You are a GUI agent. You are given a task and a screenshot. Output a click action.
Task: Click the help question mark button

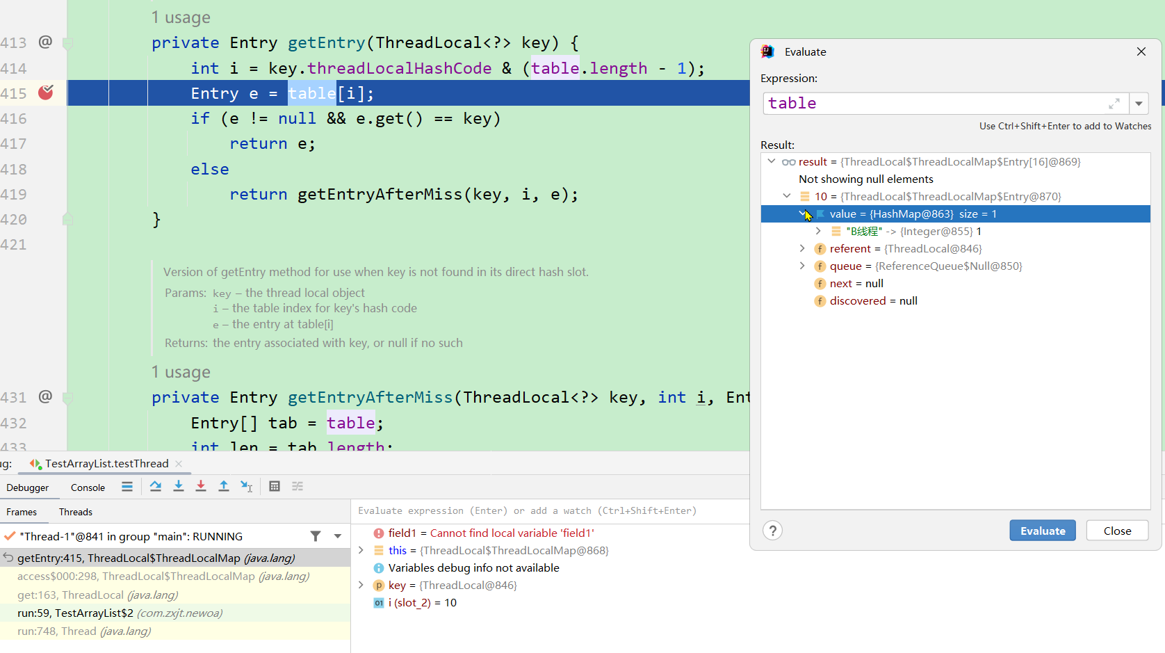(x=773, y=531)
